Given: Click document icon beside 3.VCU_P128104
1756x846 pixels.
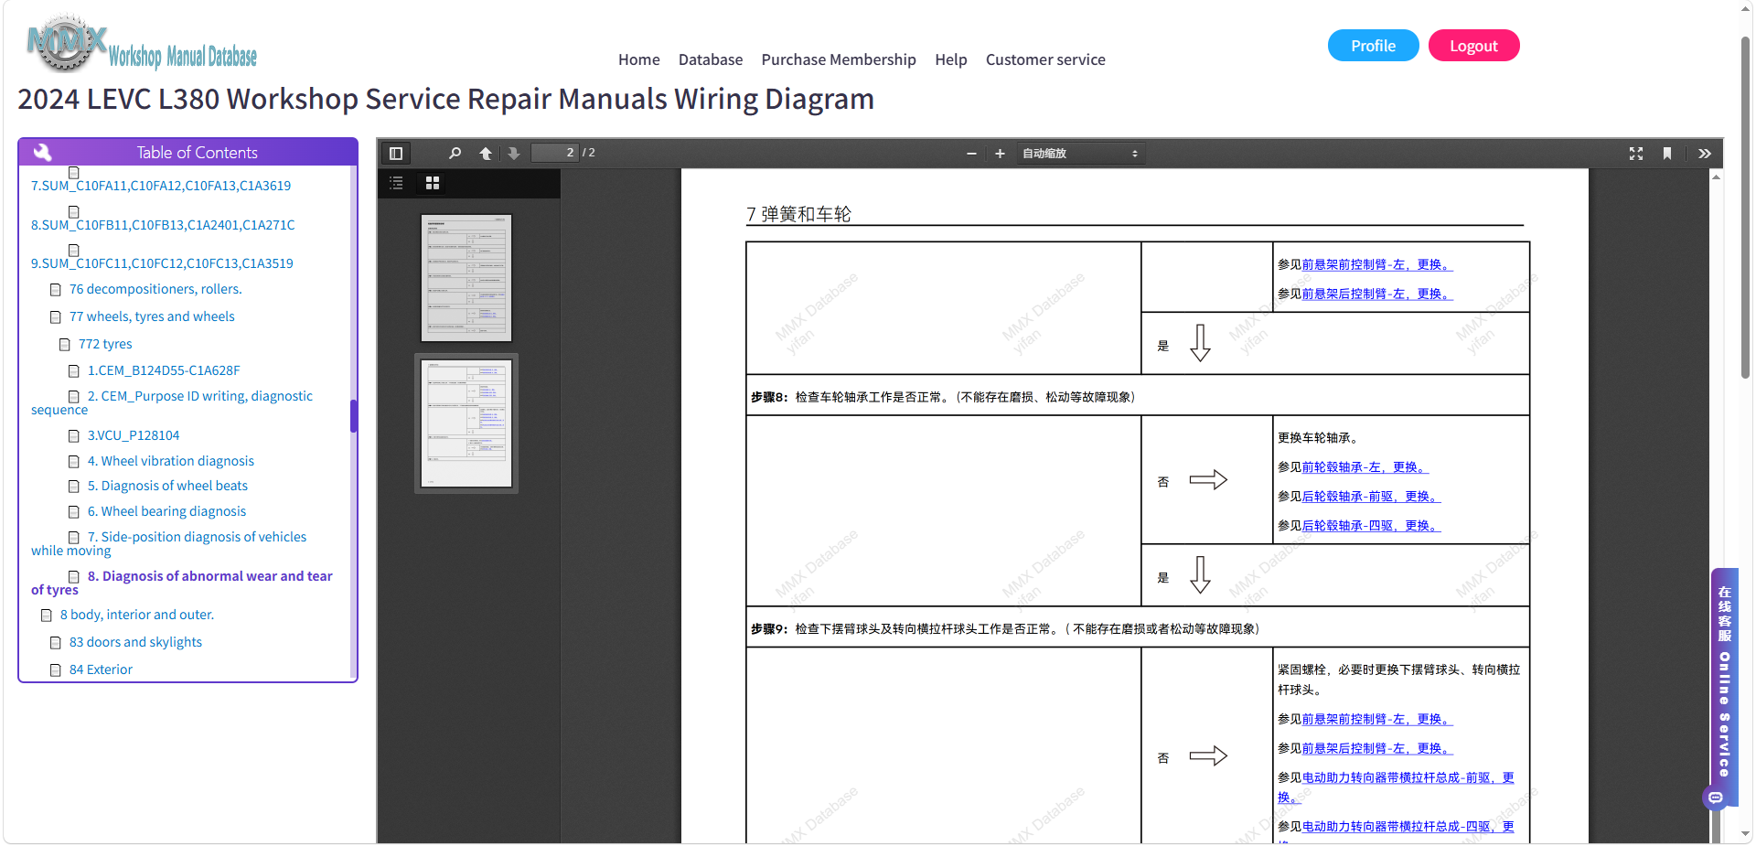Looking at the screenshot, I should (74, 436).
